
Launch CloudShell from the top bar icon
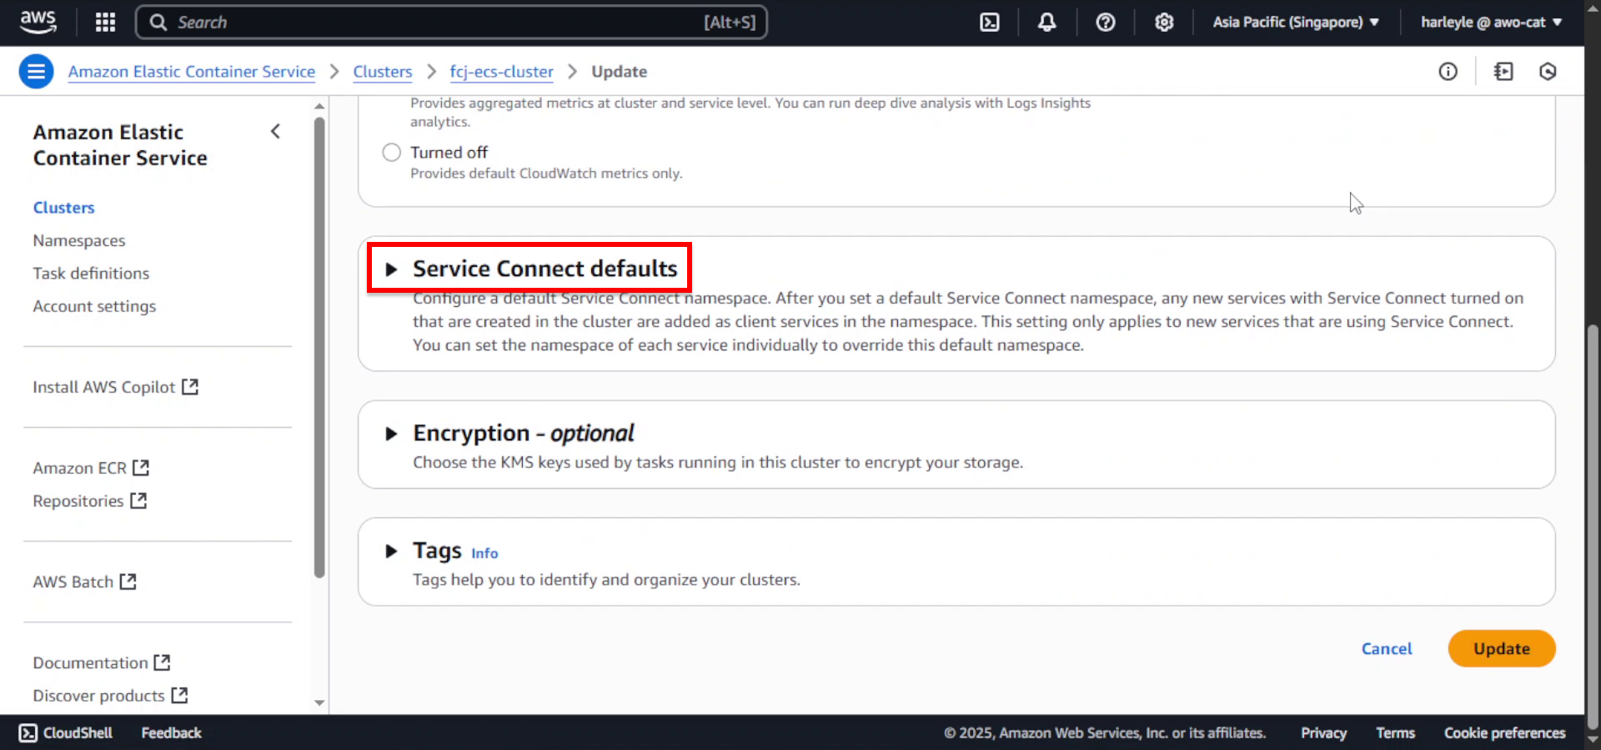click(989, 23)
